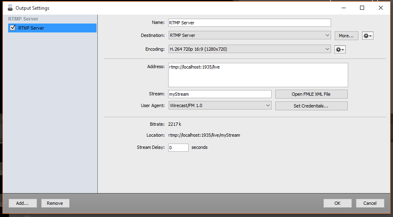Remove the selected output
Image resolution: width=393 pixels, height=217 pixels.
[55, 203]
